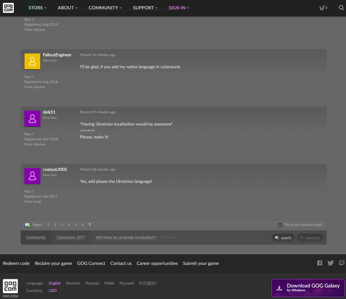Go to page 5 of the thread
The image size is (346, 299).
click(x=76, y=225)
